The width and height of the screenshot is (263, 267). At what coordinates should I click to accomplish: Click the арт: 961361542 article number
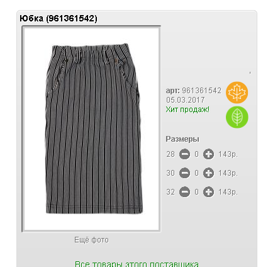pyautogui.click(x=194, y=91)
